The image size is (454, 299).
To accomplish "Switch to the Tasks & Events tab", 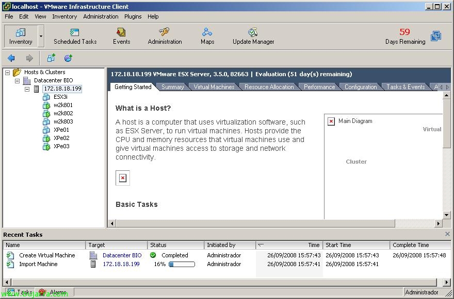I will pos(406,87).
